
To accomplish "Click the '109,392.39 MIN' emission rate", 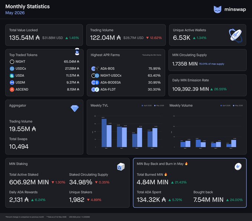I will [190, 89].
